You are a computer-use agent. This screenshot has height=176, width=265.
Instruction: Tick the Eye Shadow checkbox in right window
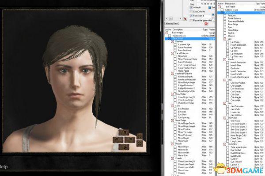click(x=227, y=161)
